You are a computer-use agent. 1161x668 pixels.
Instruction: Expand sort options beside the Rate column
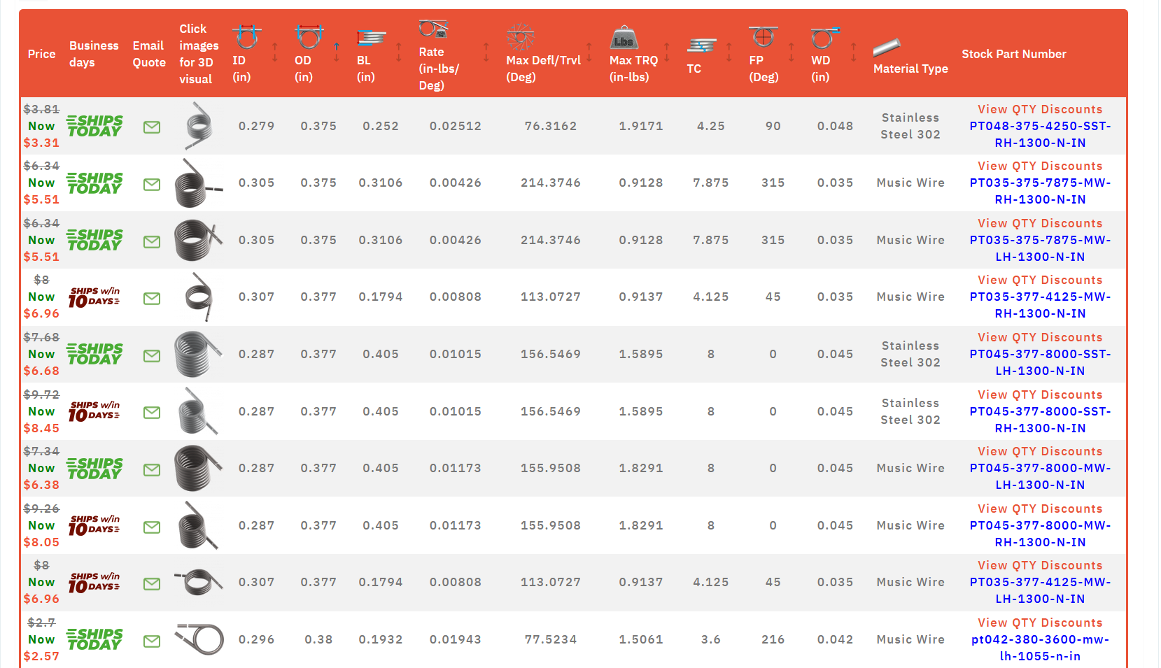486,51
